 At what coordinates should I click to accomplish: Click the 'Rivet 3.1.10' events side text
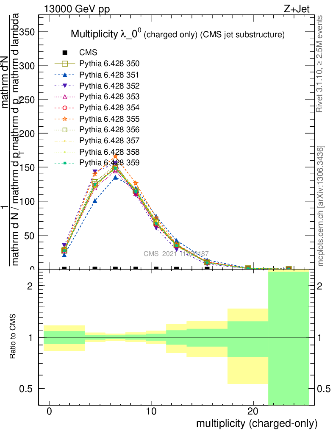click(319, 64)
